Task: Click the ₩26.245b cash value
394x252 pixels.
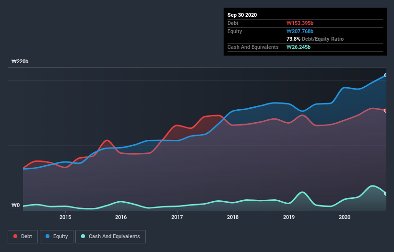Action: coord(298,47)
